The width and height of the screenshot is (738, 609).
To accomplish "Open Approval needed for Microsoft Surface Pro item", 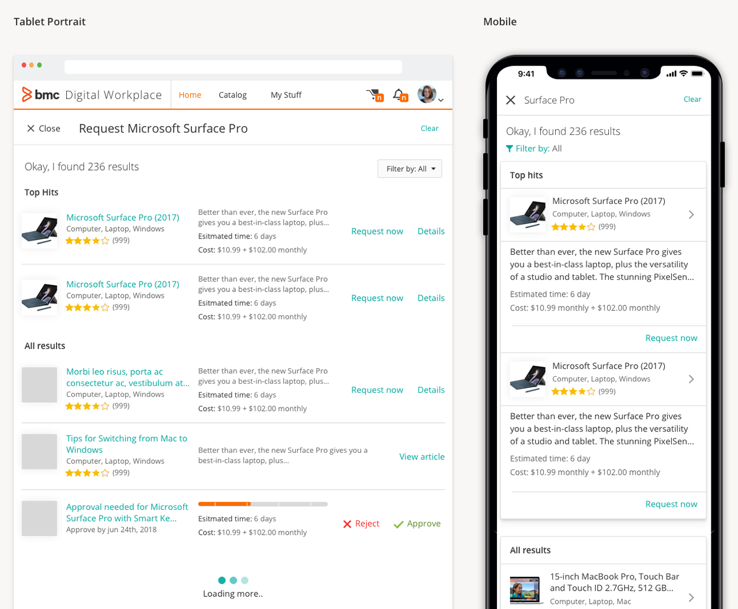I will (x=127, y=512).
